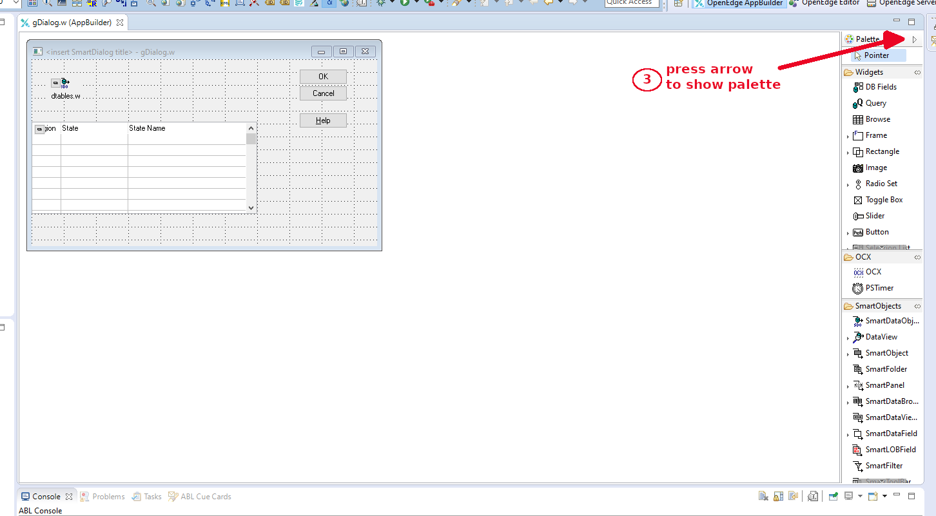Expand the SmartDataField options arrow

coord(848,434)
